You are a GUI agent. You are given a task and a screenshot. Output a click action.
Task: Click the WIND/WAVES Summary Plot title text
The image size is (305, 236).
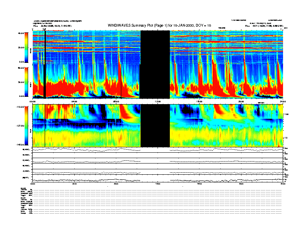[159, 25]
